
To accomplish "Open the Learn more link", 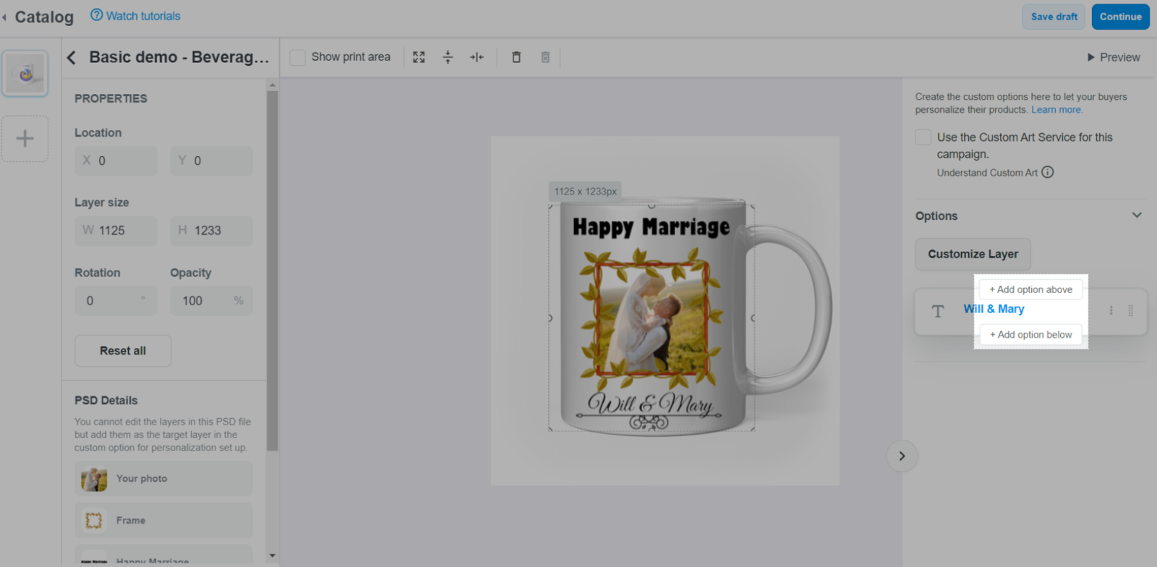I will point(1056,110).
